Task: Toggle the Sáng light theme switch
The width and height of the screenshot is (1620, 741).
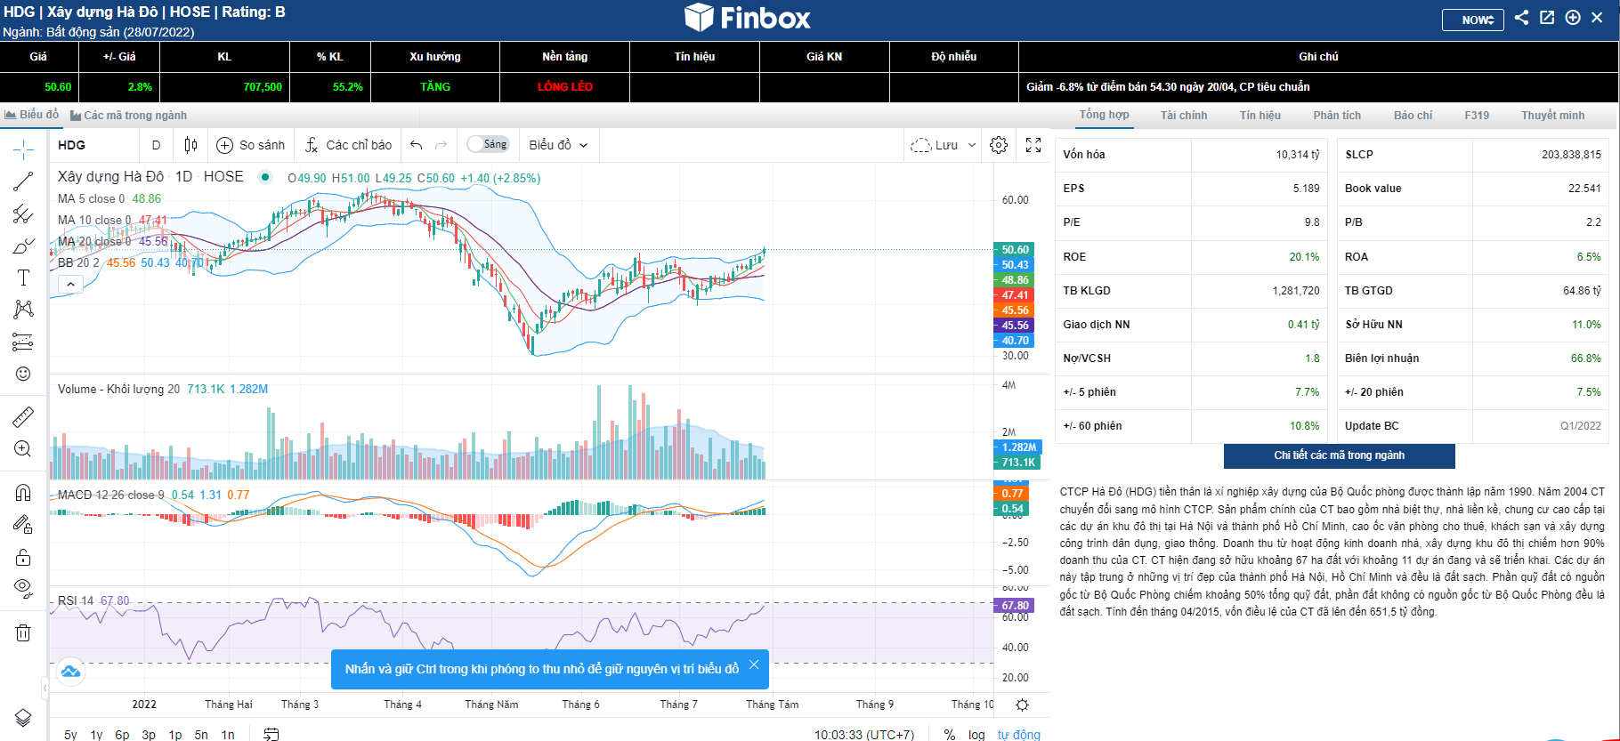Action: (x=488, y=144)
